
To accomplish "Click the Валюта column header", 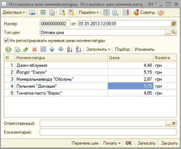I will click(165, 58).
